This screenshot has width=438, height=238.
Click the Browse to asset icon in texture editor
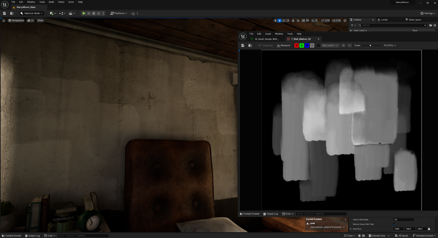250,45
